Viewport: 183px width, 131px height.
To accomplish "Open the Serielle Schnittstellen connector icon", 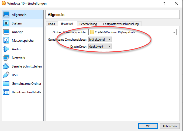I will (x=6, y=66).
